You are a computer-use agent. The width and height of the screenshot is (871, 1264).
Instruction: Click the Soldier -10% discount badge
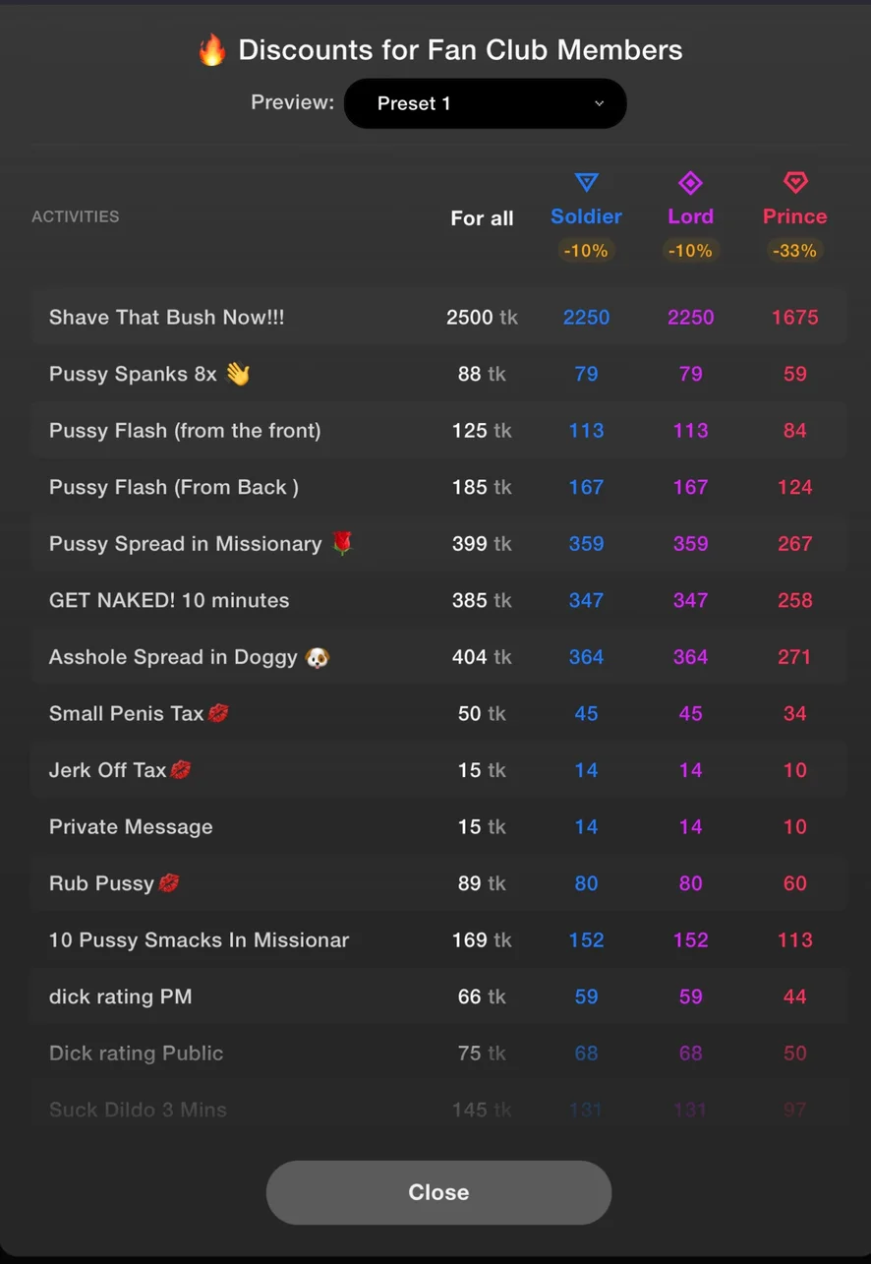586,251
